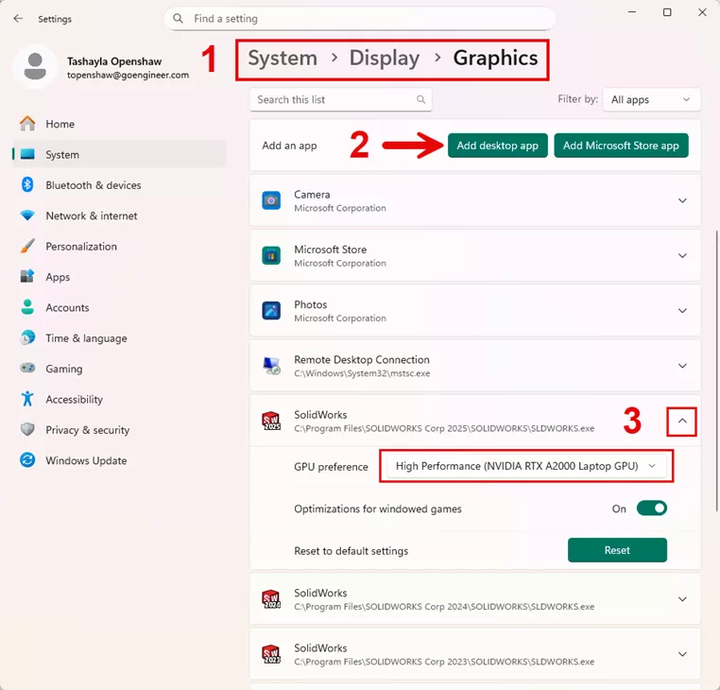Click the Apps icon in sidebar
This screenshot has height=690, width=720.
27,277
